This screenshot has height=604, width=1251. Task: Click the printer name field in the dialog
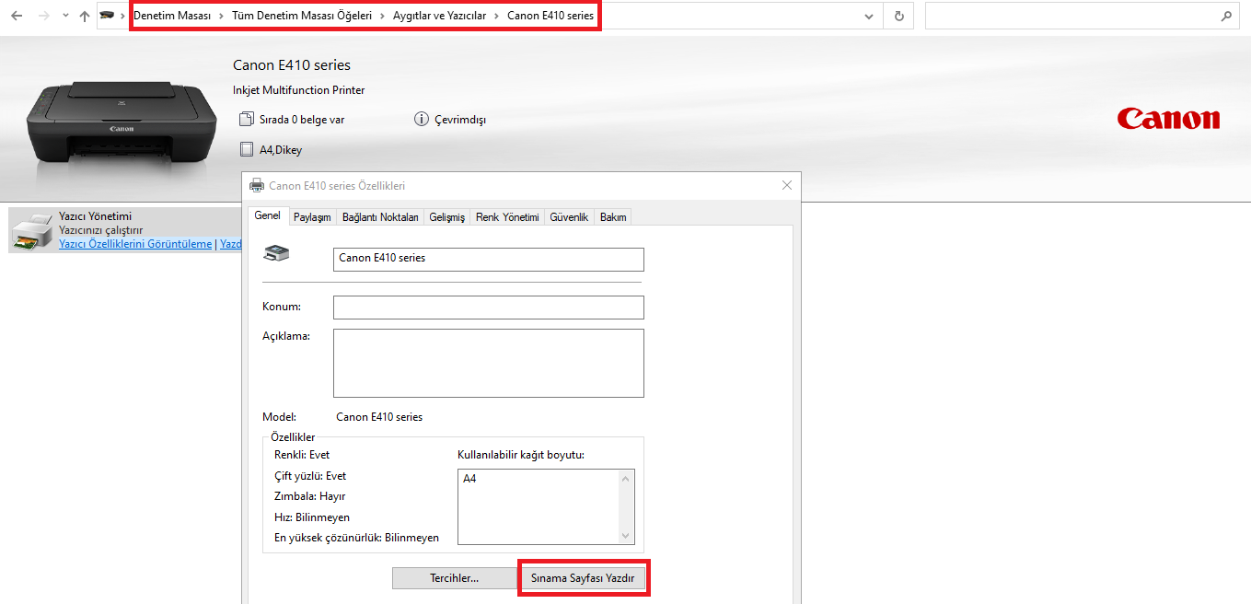[489, 259]
